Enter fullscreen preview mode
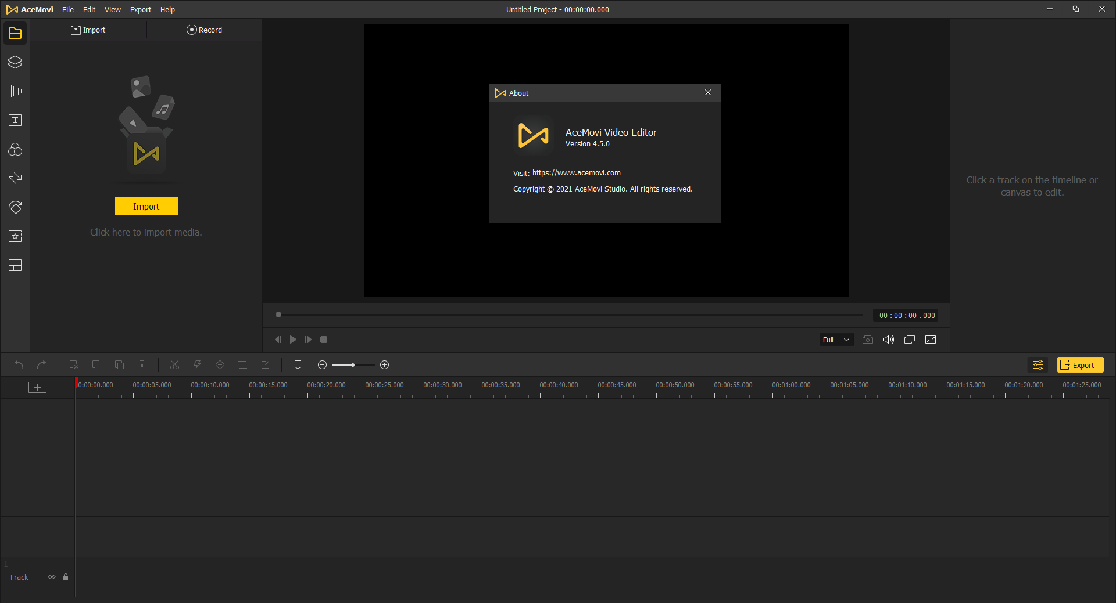1116x603 pixels. tap(931, 340)
